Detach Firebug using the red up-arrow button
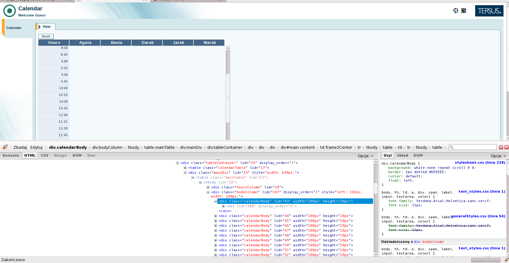Viewport: 509px width, 263px height. coord(501,147)
